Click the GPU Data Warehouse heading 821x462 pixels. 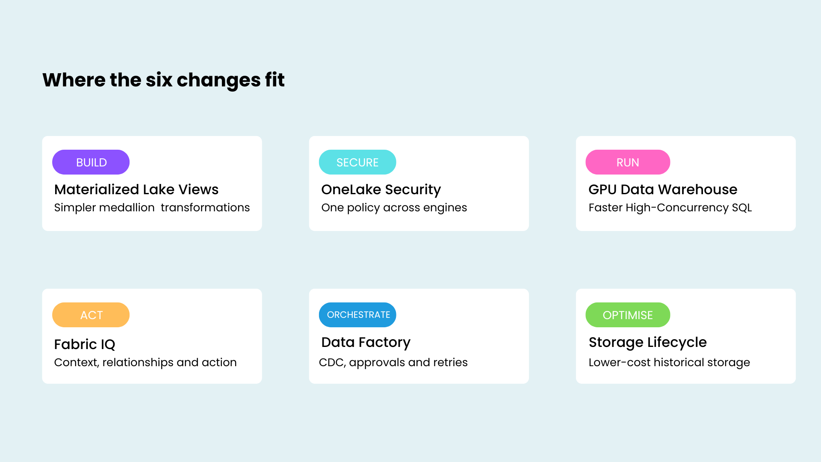663,190
